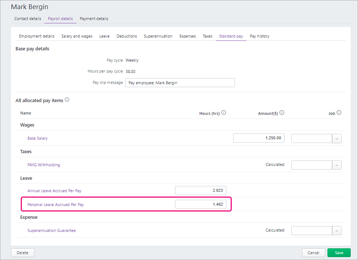358x260 pixels.
Task: Click the Job column info icon
Action: click(x=339, y=113)
